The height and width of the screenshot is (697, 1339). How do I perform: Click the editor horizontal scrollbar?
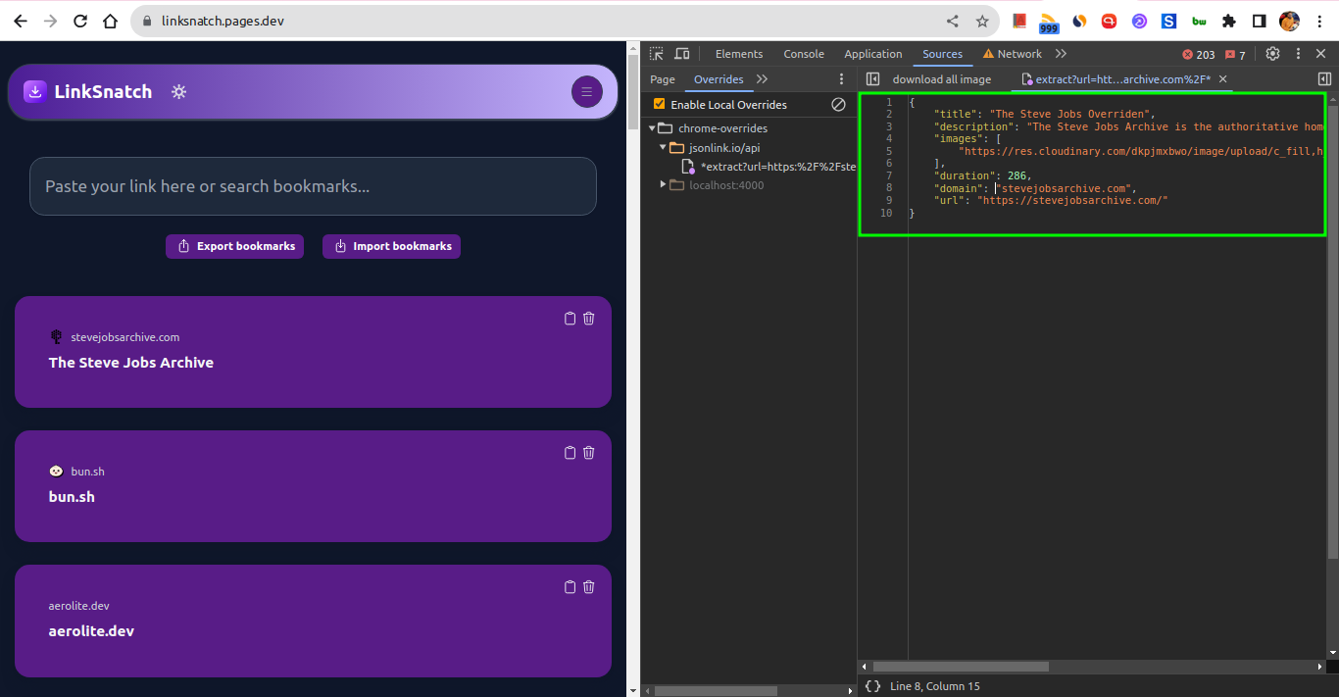pos(961,667)
